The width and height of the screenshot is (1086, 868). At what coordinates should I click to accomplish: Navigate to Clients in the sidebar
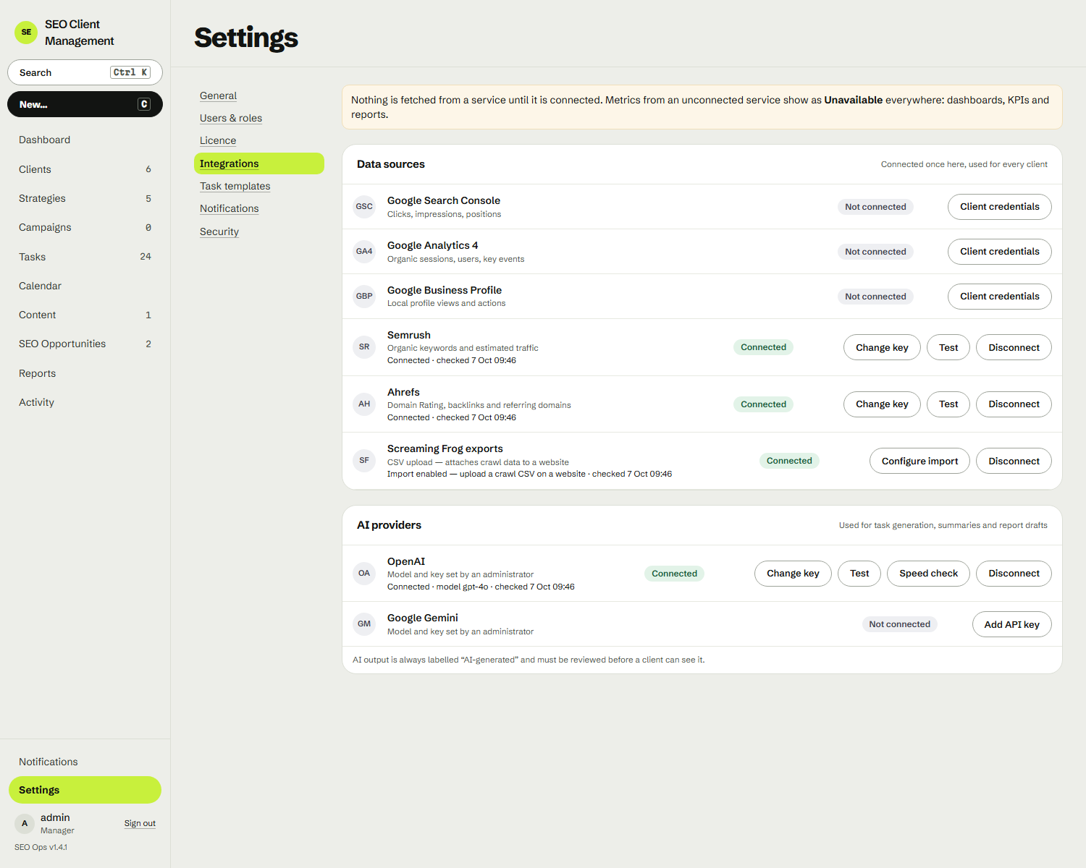point(85,169)
